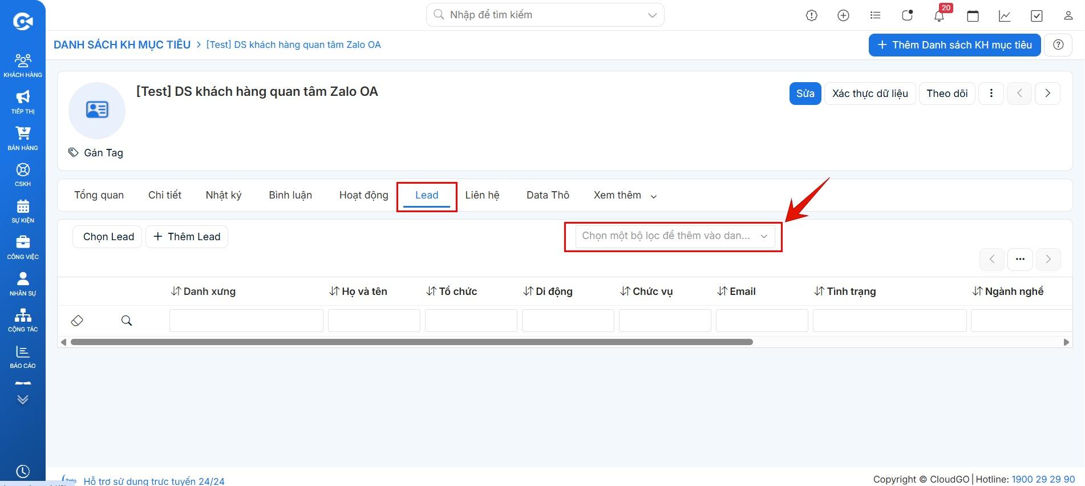
Task: Open the Bán hàng sidebar module
Action: [23, 138]
